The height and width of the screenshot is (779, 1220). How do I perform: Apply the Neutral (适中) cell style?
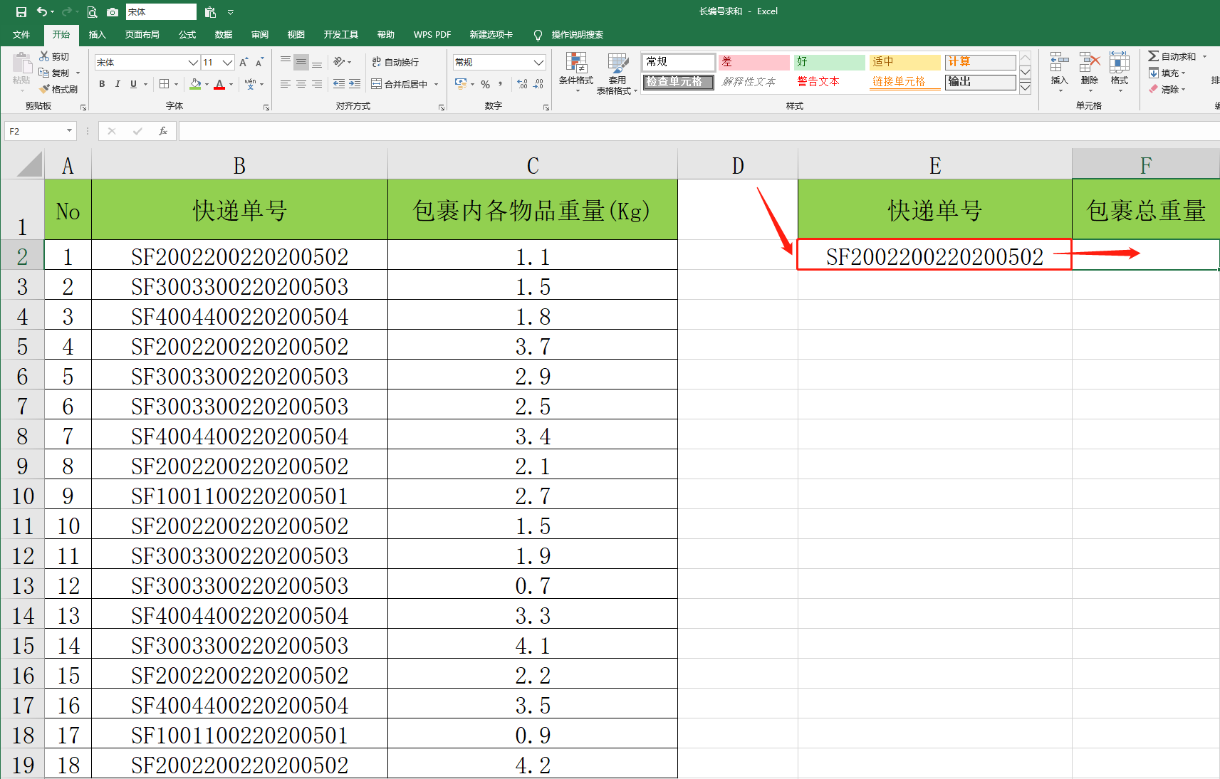(904, 62)
